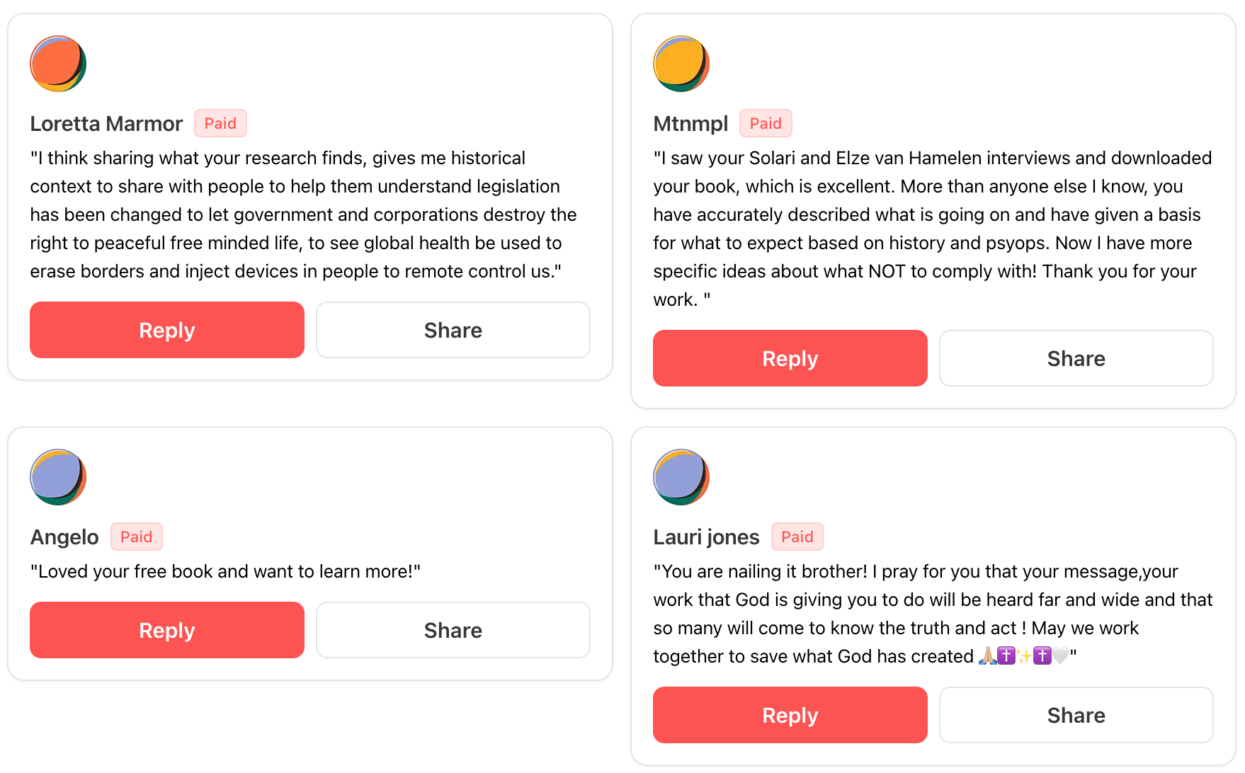Click the Paid badge beside Loretta Marmor
Viewport: 1245px width, 773px height.
coord(220,123)
